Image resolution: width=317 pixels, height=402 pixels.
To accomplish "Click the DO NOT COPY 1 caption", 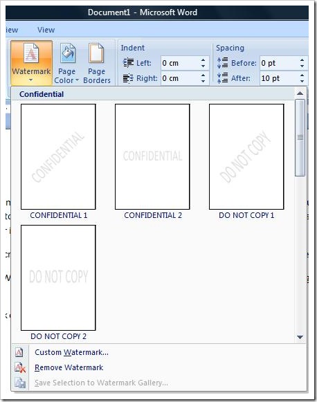I will click(246, 215).
